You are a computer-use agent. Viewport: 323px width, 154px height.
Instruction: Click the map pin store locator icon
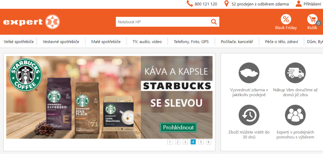[226, 3]
